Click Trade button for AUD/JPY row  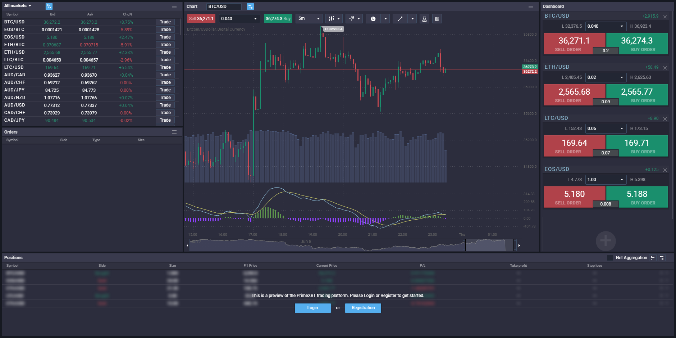[x=165, y=90]
